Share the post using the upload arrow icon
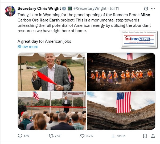This screenshot has height=144, width=160. (x=153, y=136)
